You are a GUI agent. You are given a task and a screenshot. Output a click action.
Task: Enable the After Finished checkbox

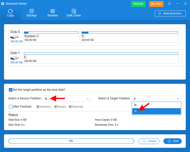(11, 107)
